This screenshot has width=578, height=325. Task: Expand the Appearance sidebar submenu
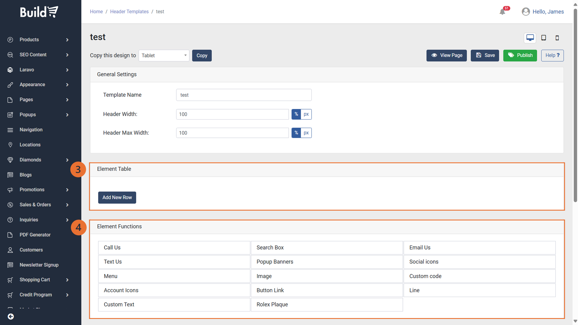click(67, 85)
